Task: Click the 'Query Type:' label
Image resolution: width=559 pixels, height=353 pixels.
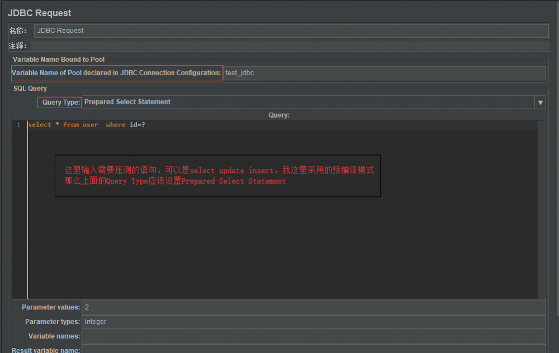Action: [x=61, y=103]
